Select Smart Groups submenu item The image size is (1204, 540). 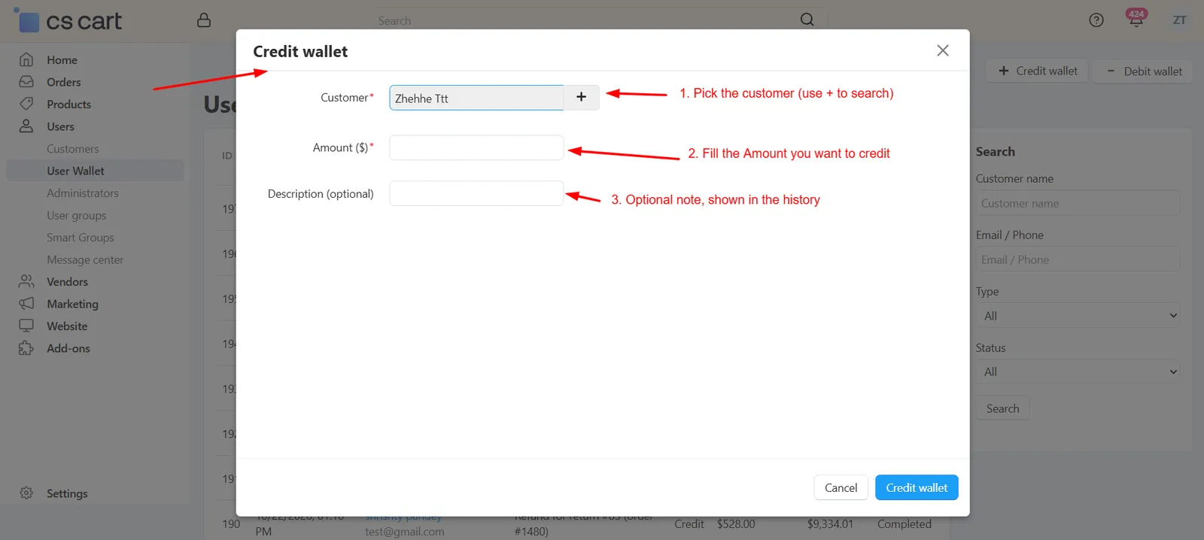click(80, 238)
